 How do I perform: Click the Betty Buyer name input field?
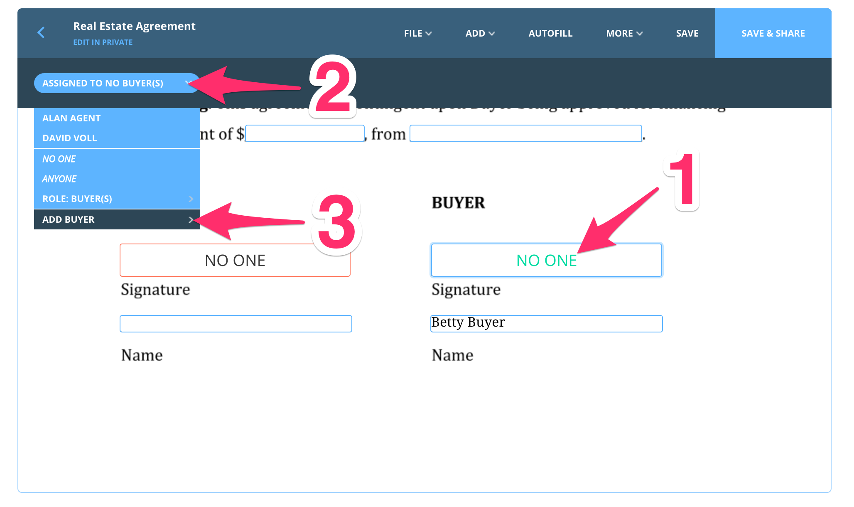click(546, 322)
